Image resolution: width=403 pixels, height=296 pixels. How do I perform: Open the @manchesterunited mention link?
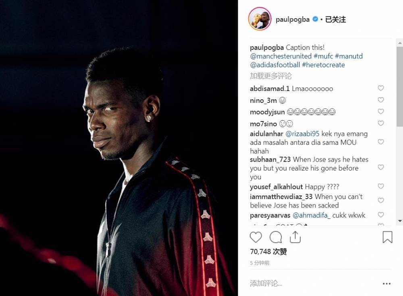point(280,56)
